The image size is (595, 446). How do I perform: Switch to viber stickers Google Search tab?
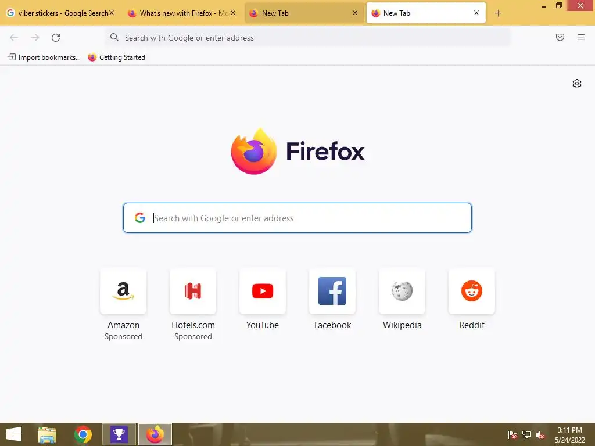coord(60,13)
